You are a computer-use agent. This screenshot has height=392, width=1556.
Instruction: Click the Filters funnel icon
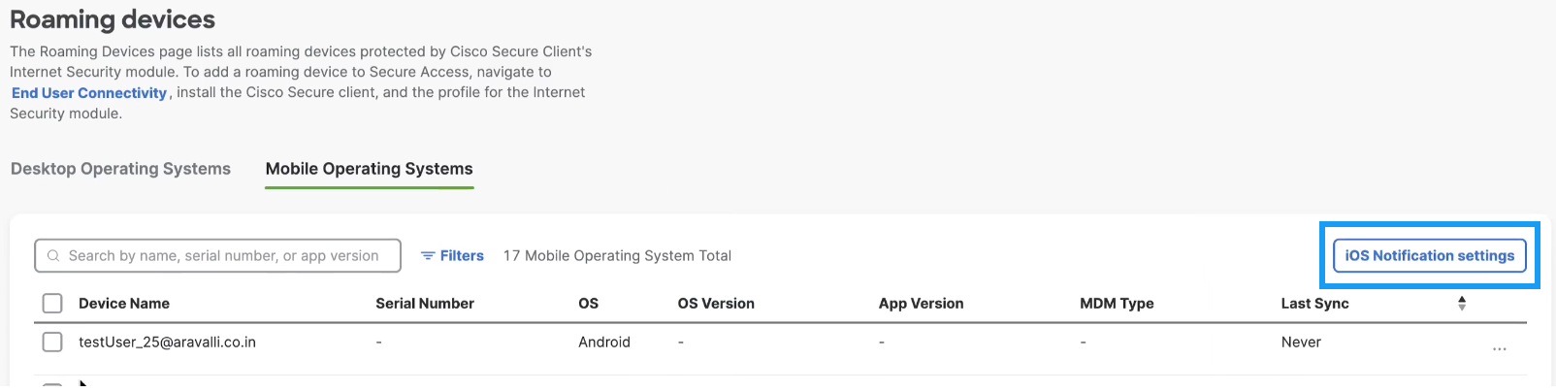click(x=428, y=256)
